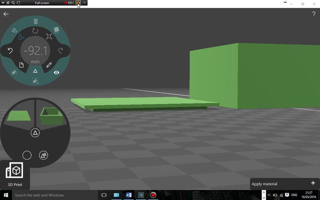Open the taskbar clock showing 21:27
The height and width of the screenshot is (200, 320).
click(309, 195)
